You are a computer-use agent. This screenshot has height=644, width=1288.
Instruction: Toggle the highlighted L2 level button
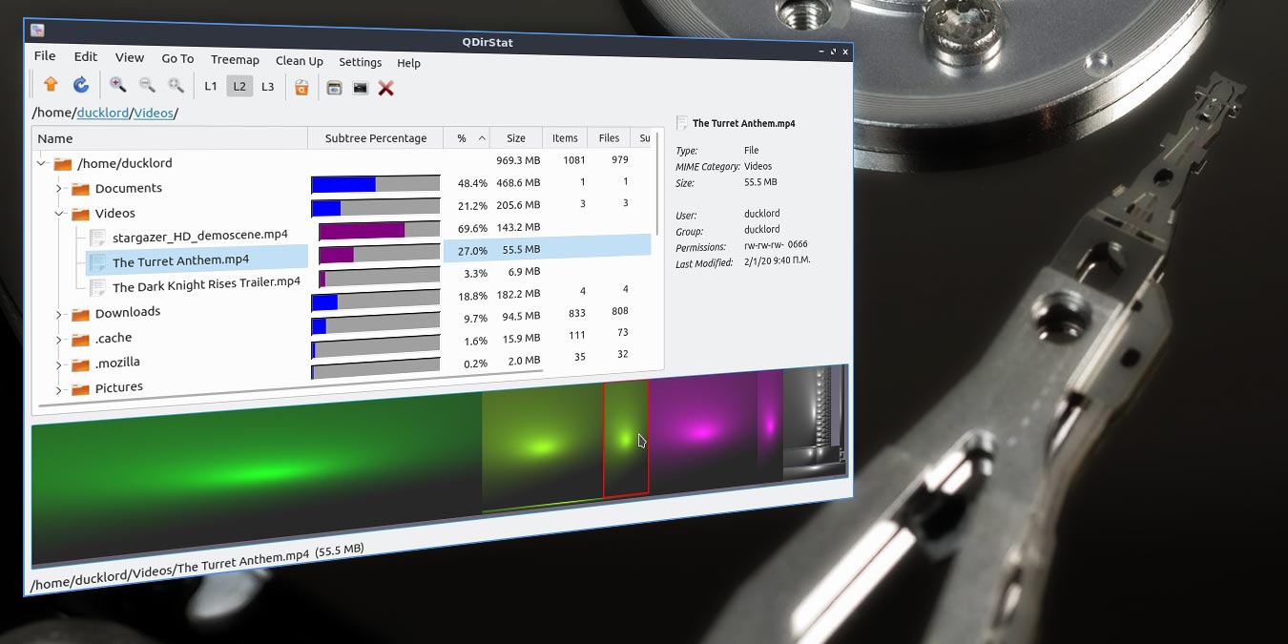coord(239,86)
